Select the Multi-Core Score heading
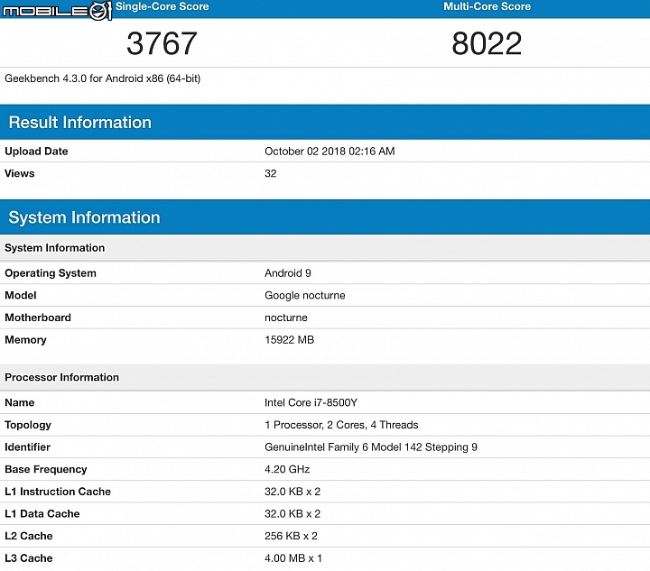 pos(487,6)
